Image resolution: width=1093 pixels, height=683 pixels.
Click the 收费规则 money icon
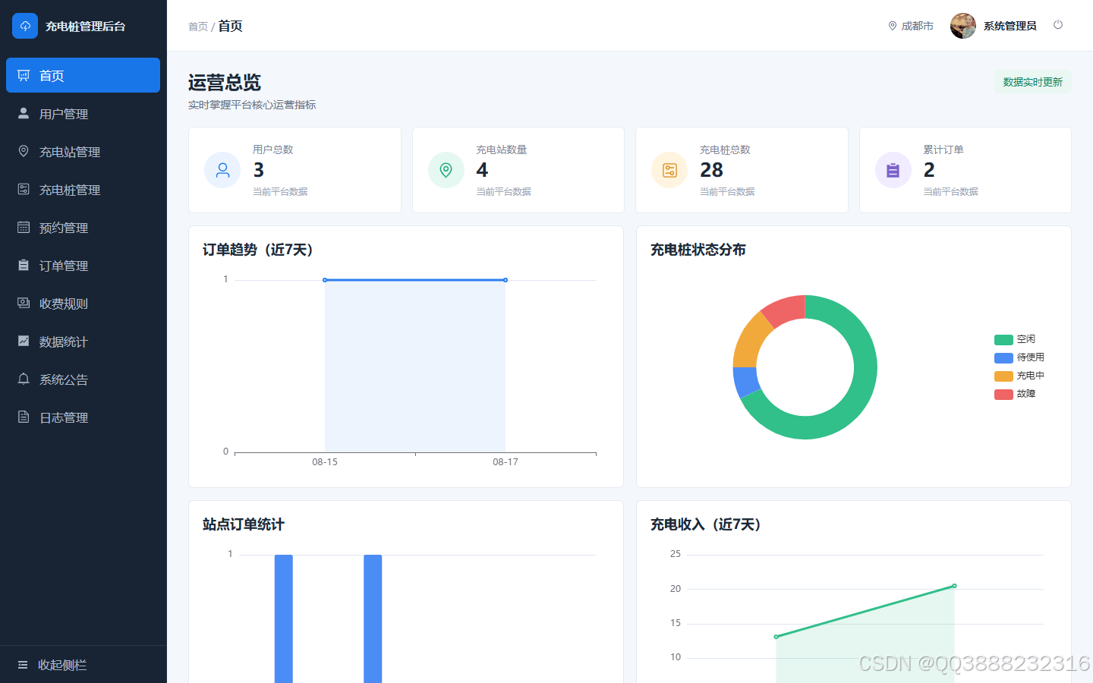pos(24,303)
